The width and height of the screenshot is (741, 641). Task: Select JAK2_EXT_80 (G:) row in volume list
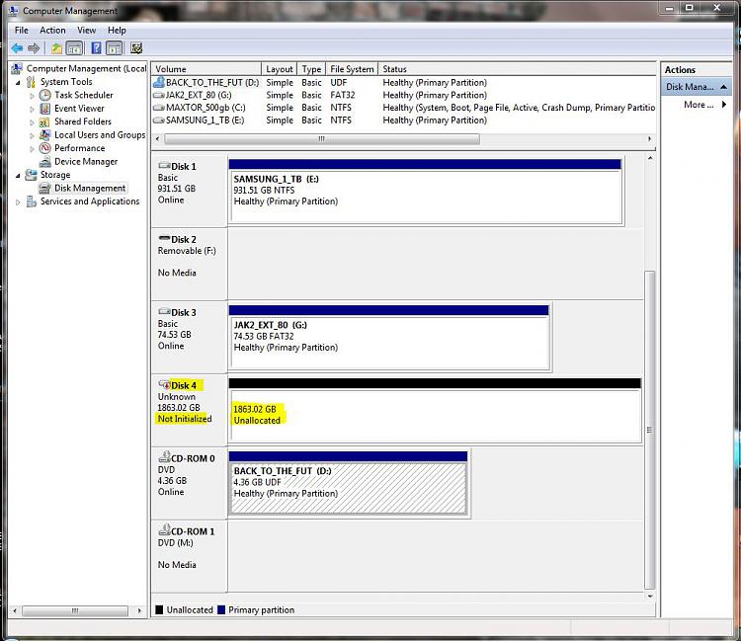pyautogui.click(x=403, y=95)
